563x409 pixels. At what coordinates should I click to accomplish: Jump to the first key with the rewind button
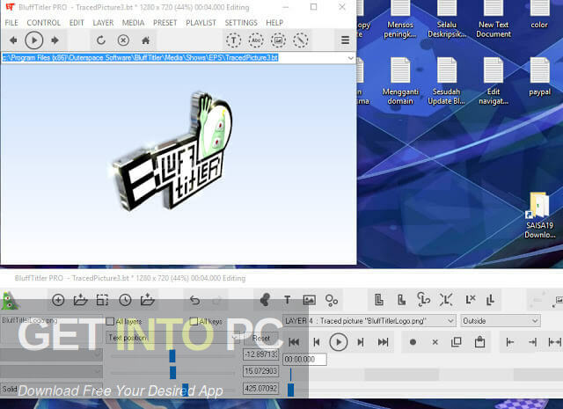click(294, 342)
